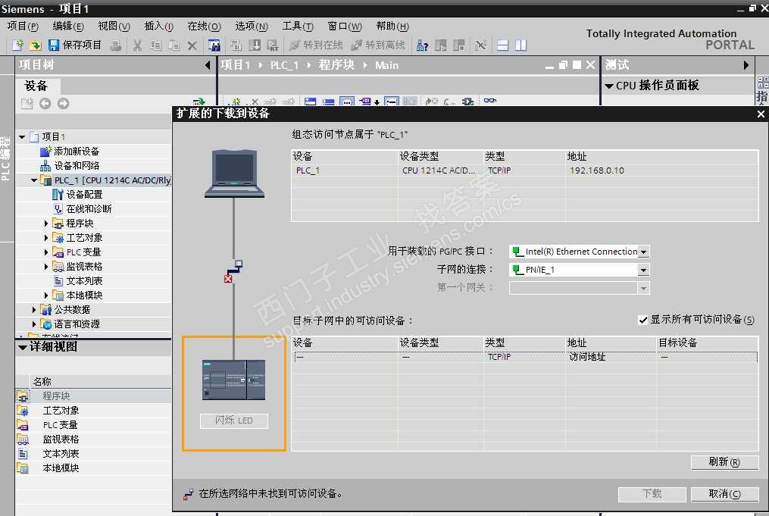
Task: Click the download-to-device toolbar icon
Action: [255, 45]
